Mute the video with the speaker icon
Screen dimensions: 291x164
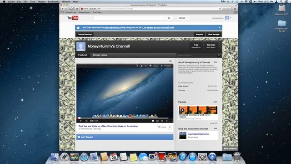(x=86, y=121)
